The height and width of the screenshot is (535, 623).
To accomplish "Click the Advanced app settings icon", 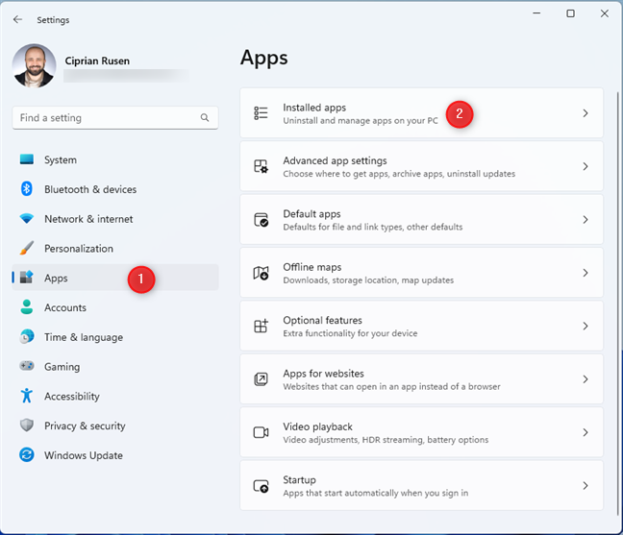I will pos(262,166).
